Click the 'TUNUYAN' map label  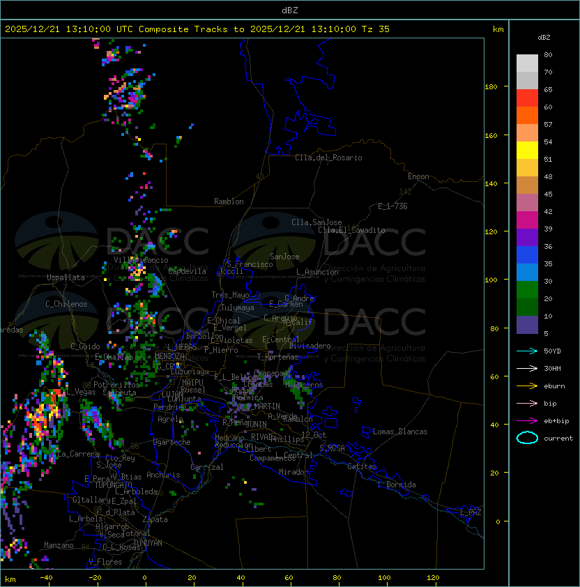[148, 543]
